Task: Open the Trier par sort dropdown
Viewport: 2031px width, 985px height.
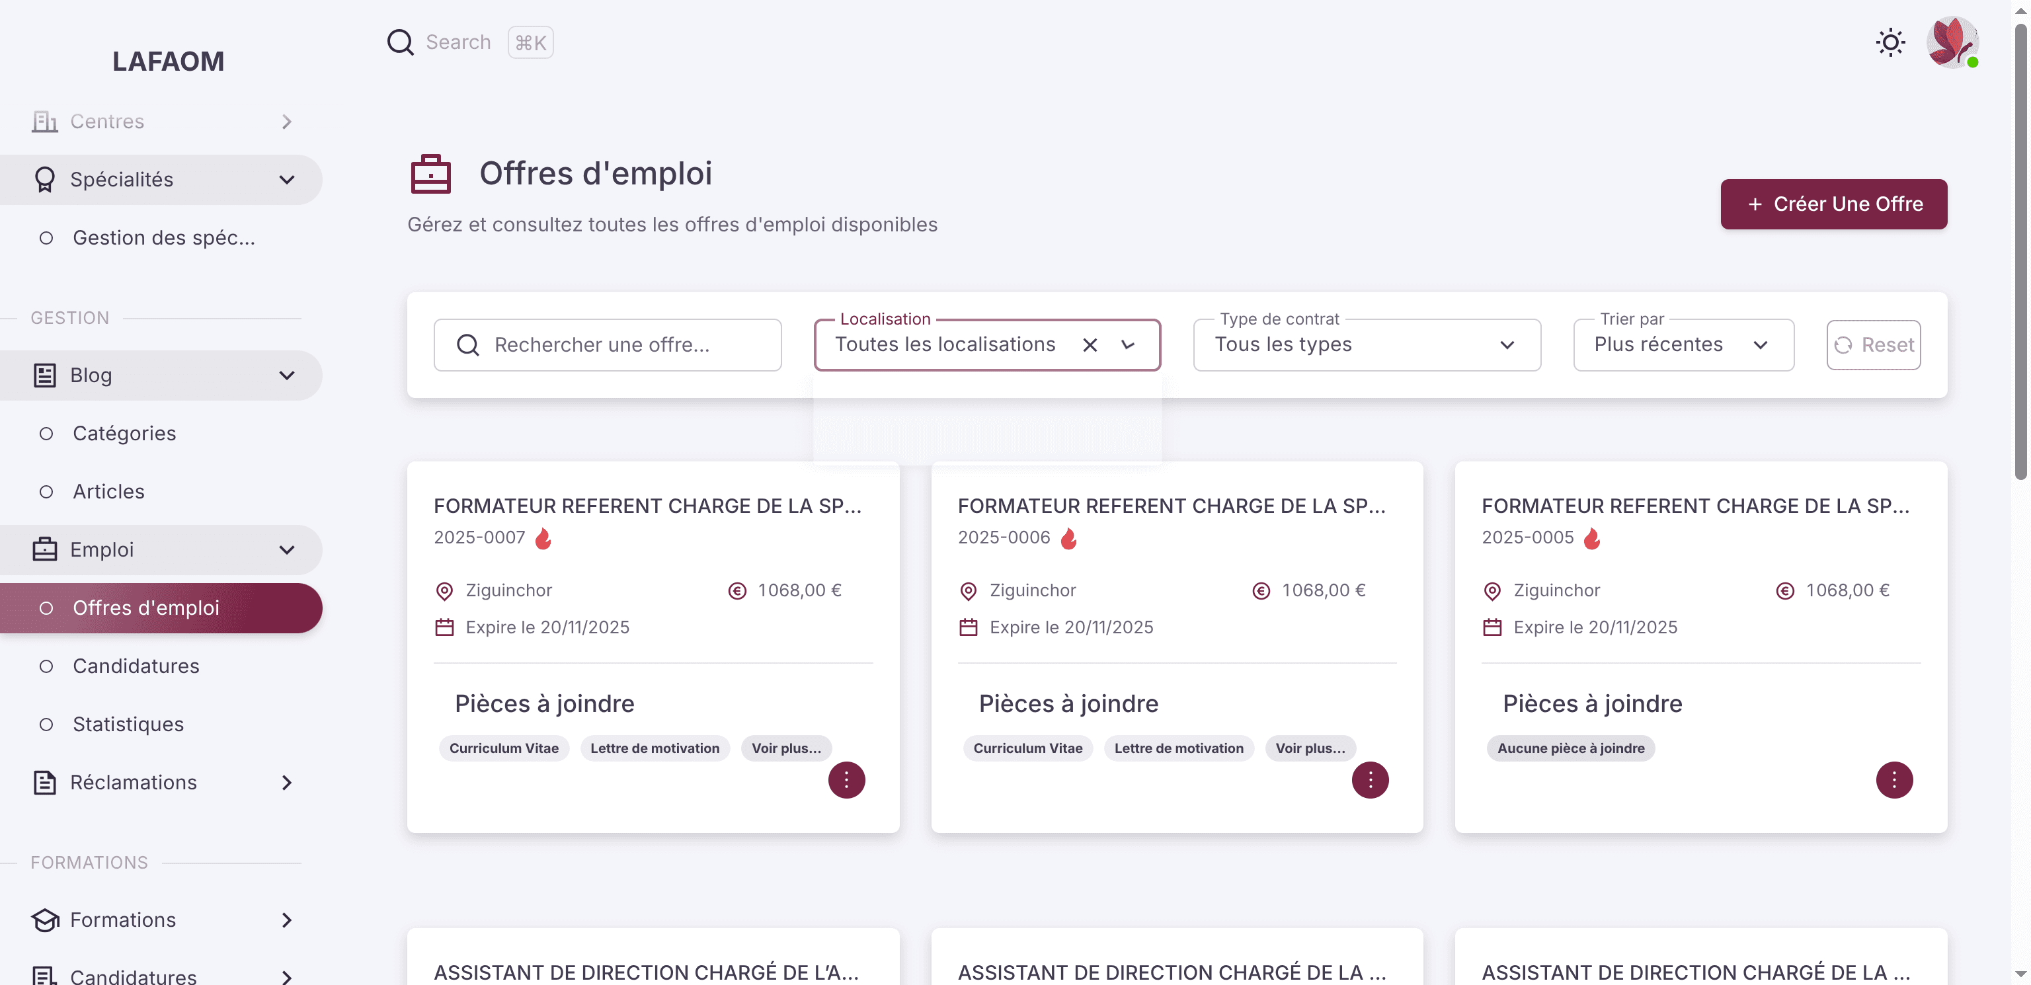Action: (1683, 344)
